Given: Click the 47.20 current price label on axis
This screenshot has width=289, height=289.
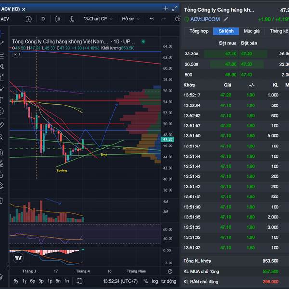Looking at the screenshot, I should (168, 139).
